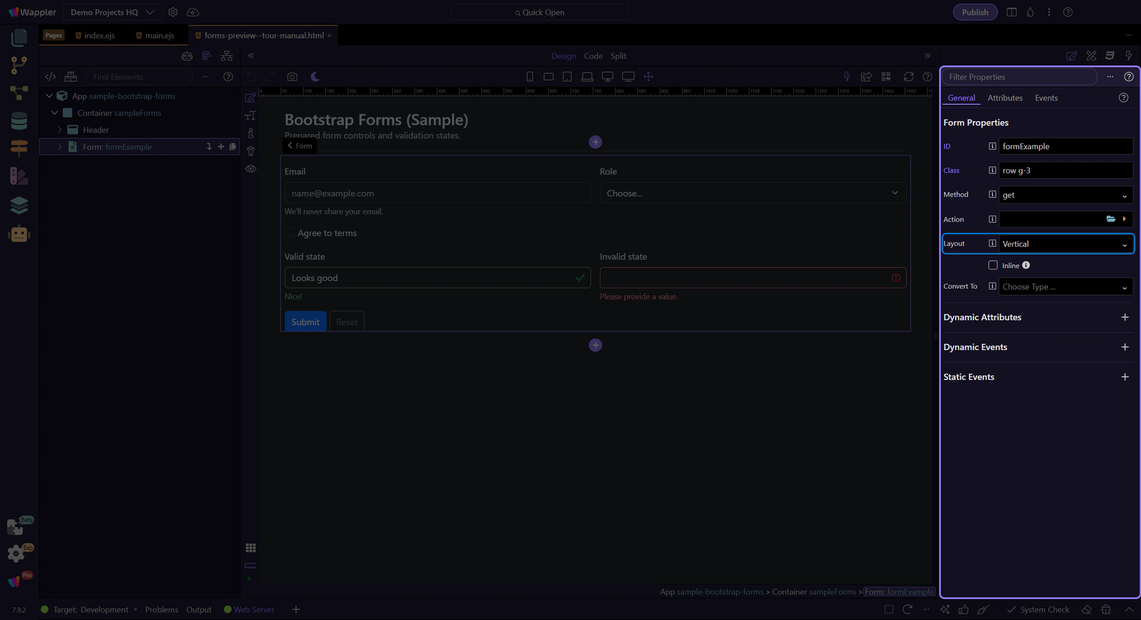Open the Method dropdown showing get

coord(1066,195)
